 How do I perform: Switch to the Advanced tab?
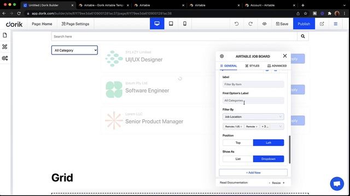[277, 66]
